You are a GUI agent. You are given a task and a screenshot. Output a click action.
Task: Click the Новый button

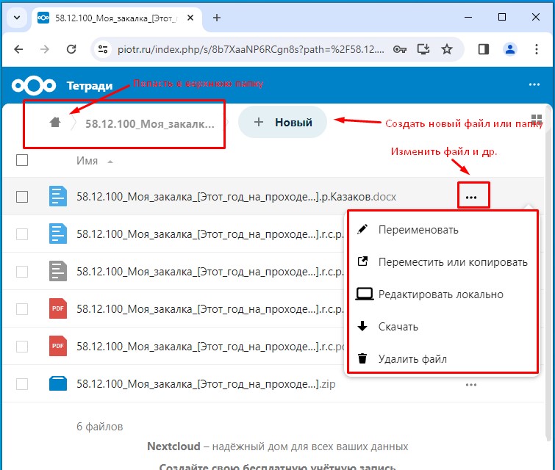click(283, 123)
